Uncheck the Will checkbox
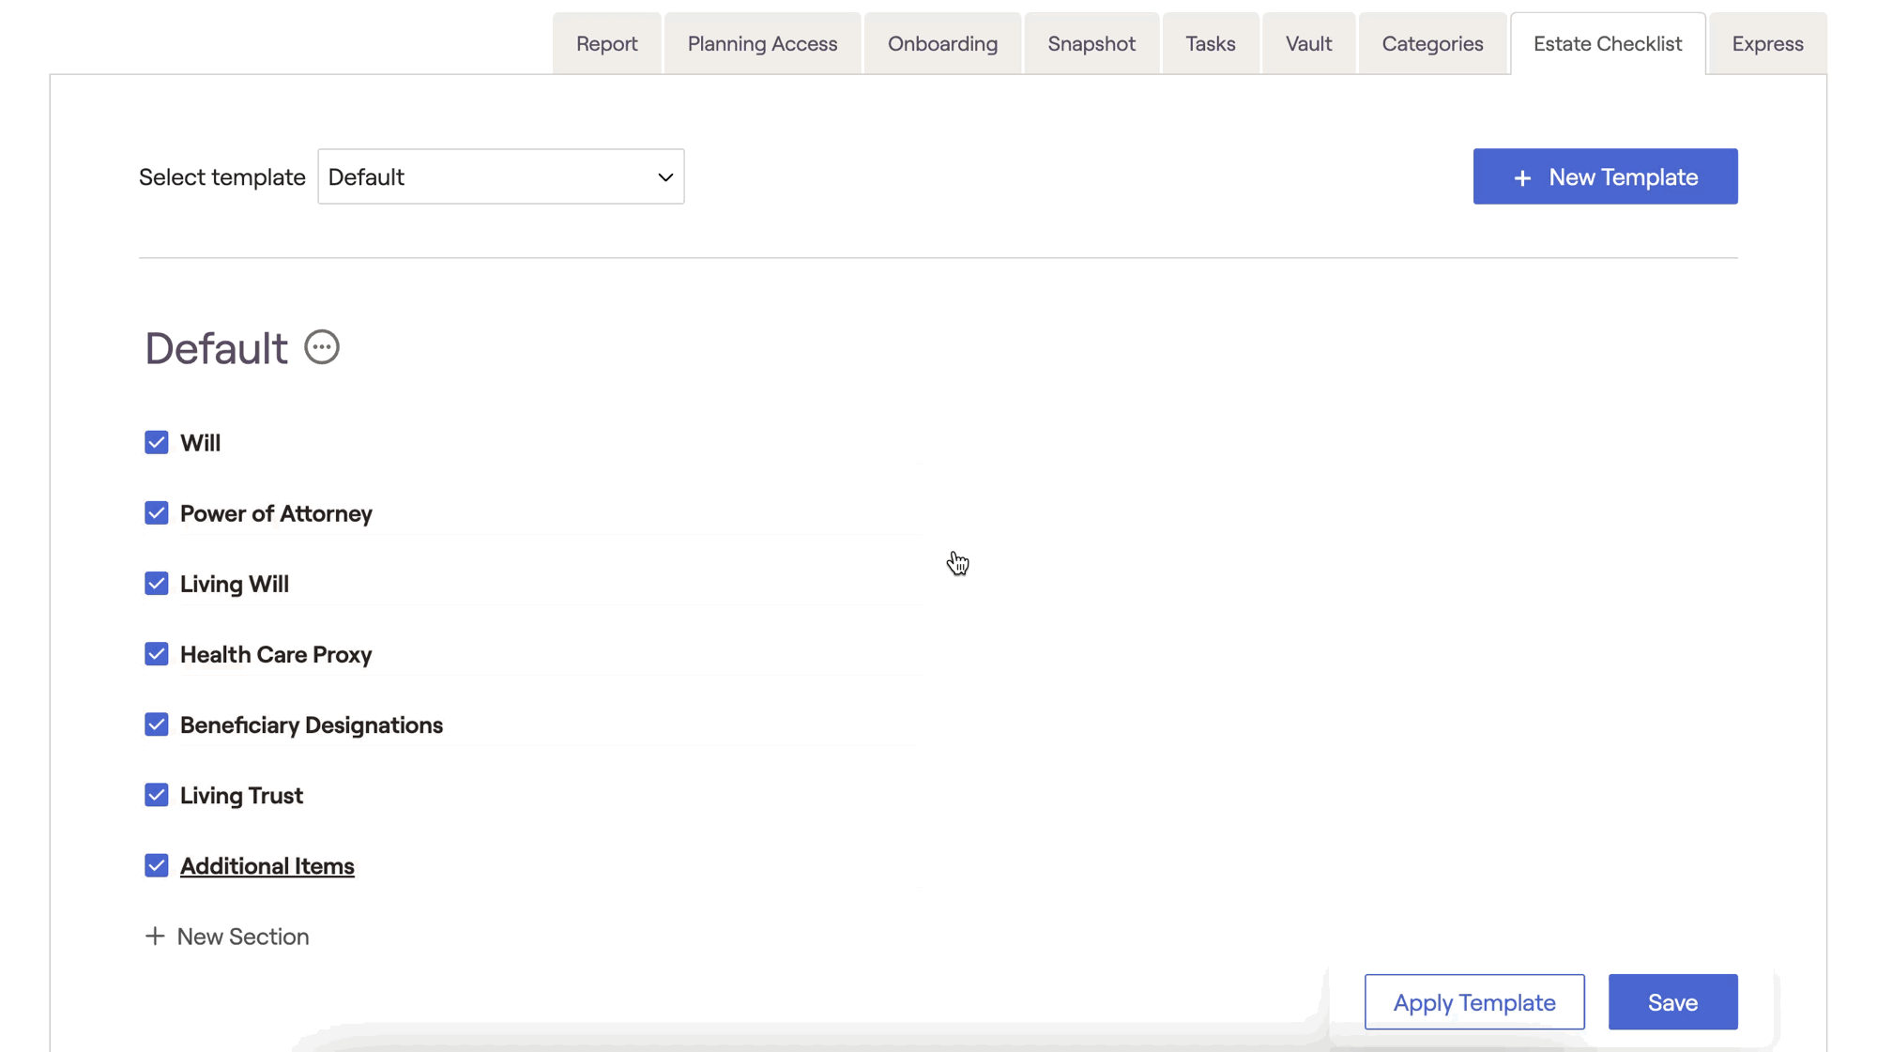 click(x=157, y=443)
